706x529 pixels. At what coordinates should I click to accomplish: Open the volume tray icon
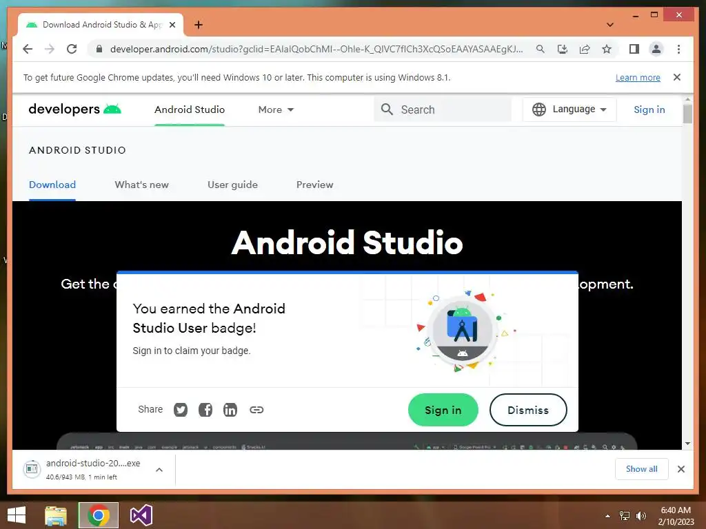pyautogui.click(x=641, y=516)
